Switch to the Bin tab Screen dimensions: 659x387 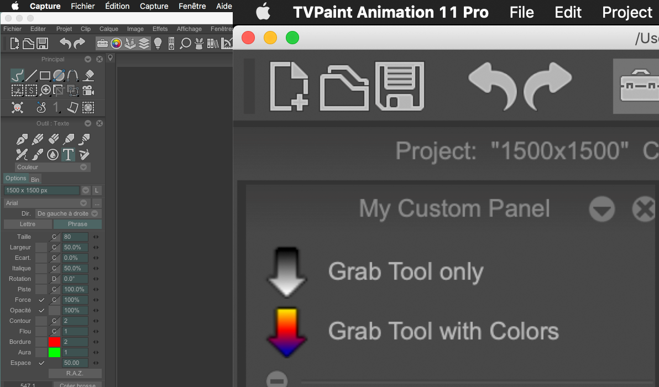click(35, 180)
